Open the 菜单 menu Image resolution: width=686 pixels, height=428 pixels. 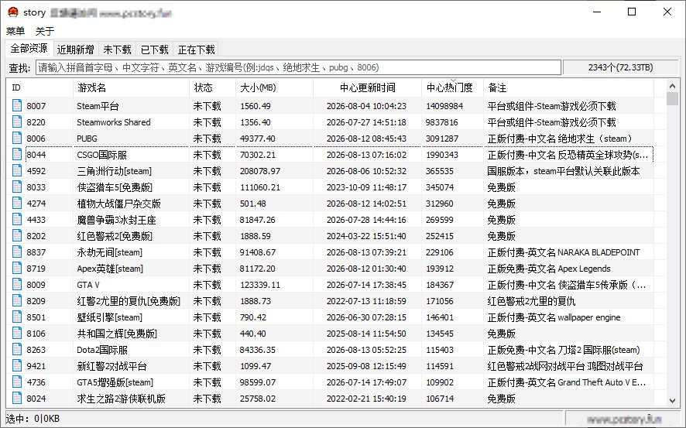click(15, 31)
